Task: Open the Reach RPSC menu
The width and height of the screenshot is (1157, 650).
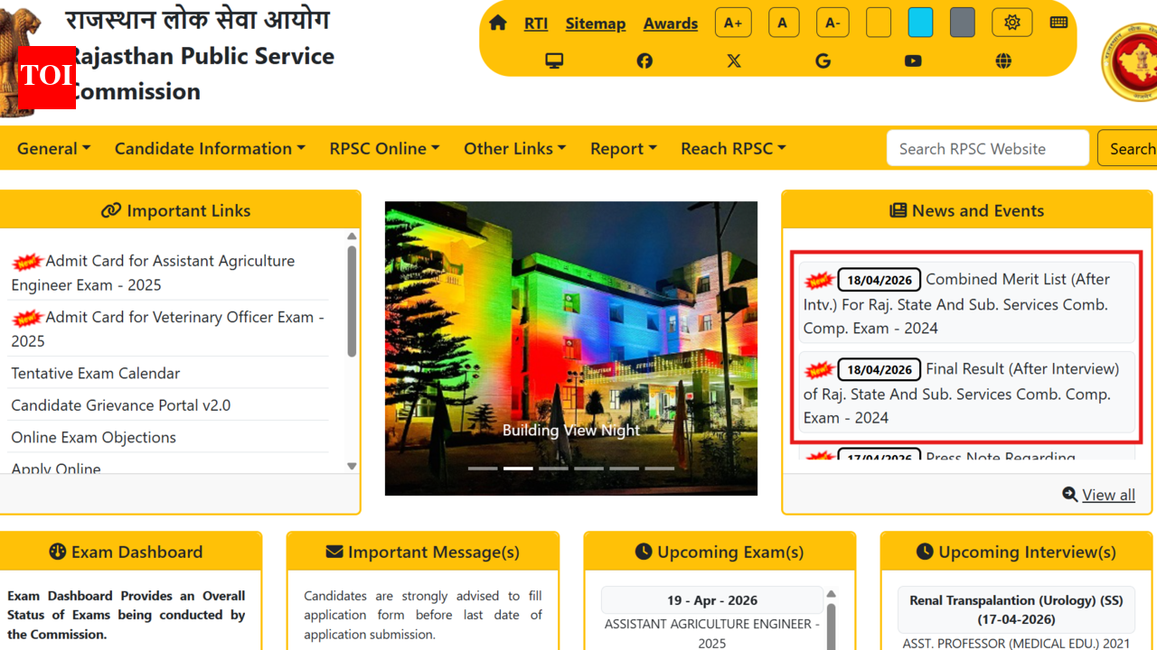Action: pos(733,148)
